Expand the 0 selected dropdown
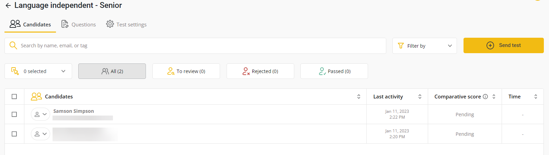This screenshot has width=549, height=155. [38, 71]
